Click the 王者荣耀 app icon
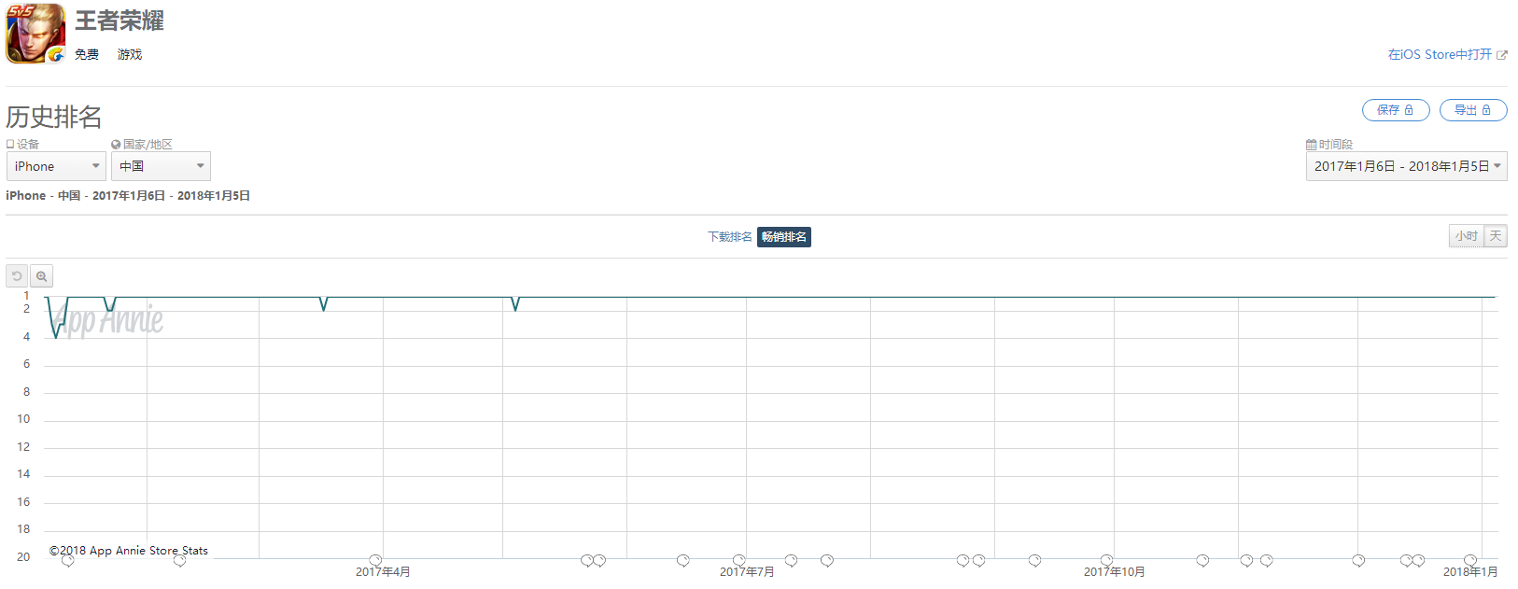This screenshot has height=589, width=1518. pyautogui.click(x=35, y=34)
